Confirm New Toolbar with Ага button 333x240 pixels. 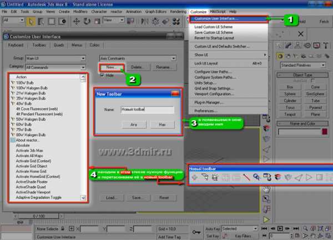pyautogui.click(x=134, y=124)
